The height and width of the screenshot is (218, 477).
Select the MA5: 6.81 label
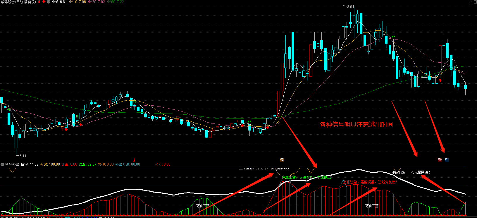[x=59, y=2]
